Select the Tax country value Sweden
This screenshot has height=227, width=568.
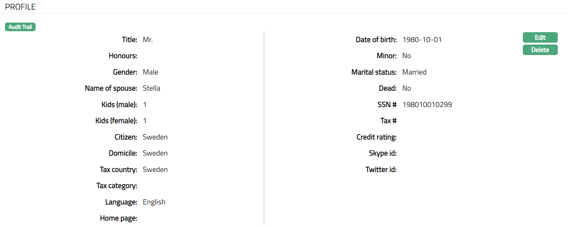[155, 169]
